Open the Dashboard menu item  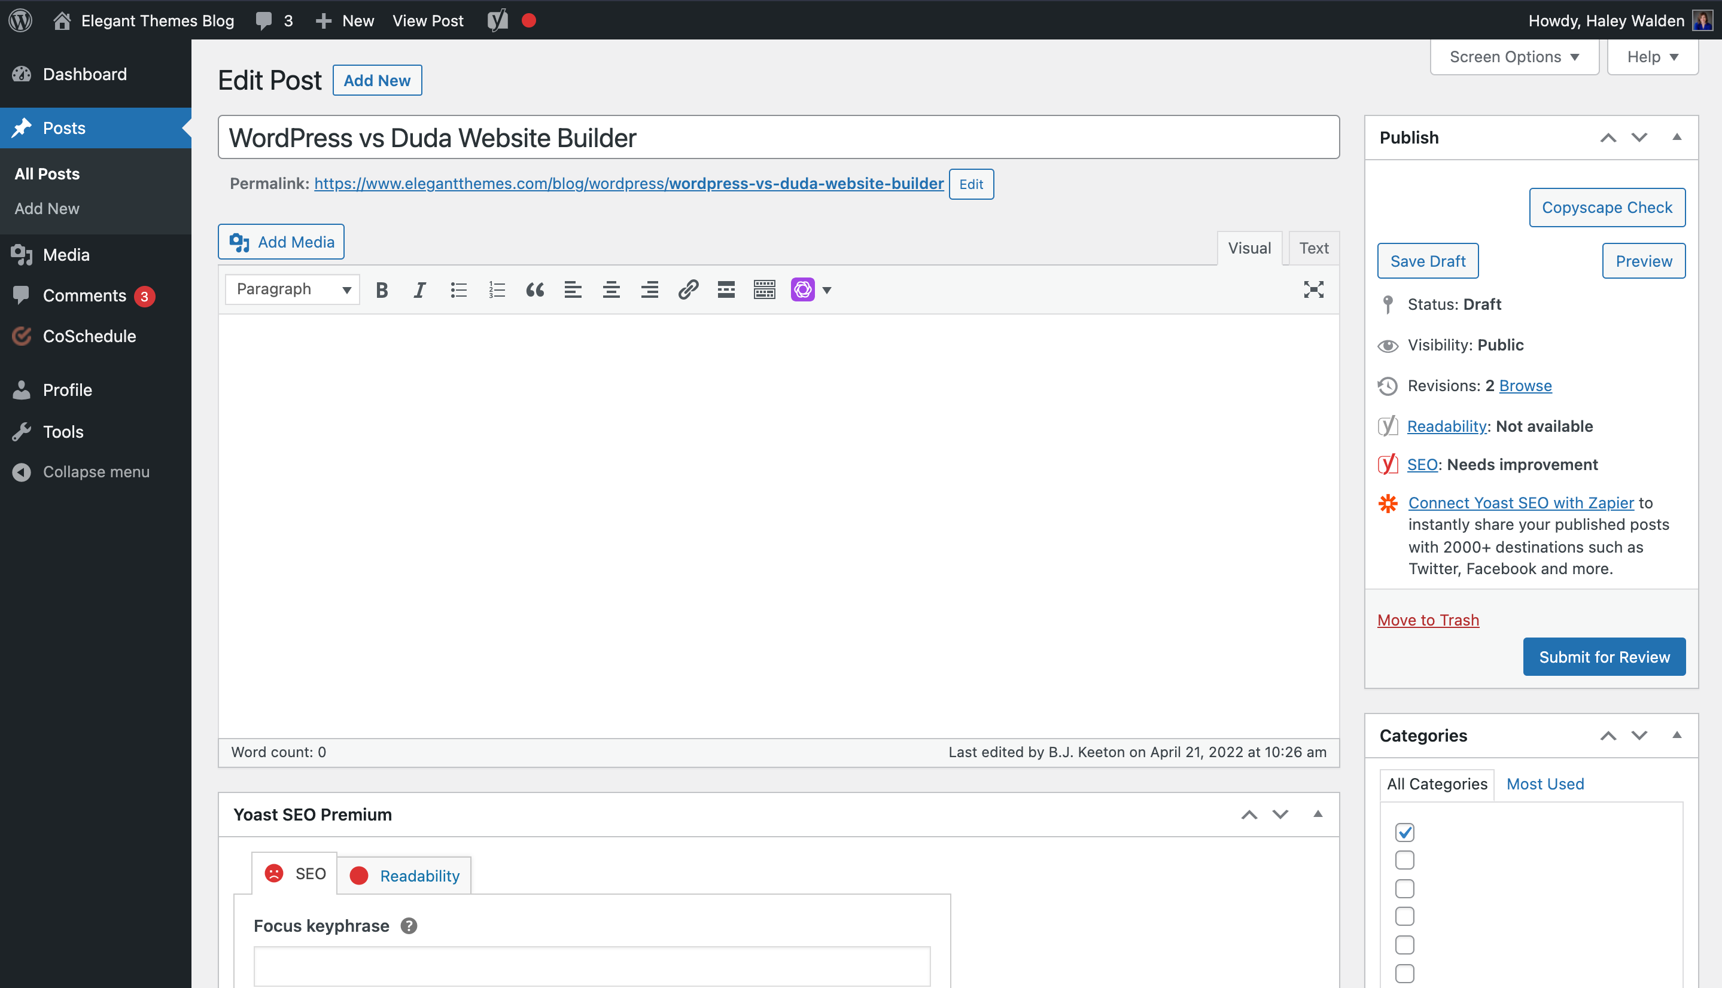96,74
